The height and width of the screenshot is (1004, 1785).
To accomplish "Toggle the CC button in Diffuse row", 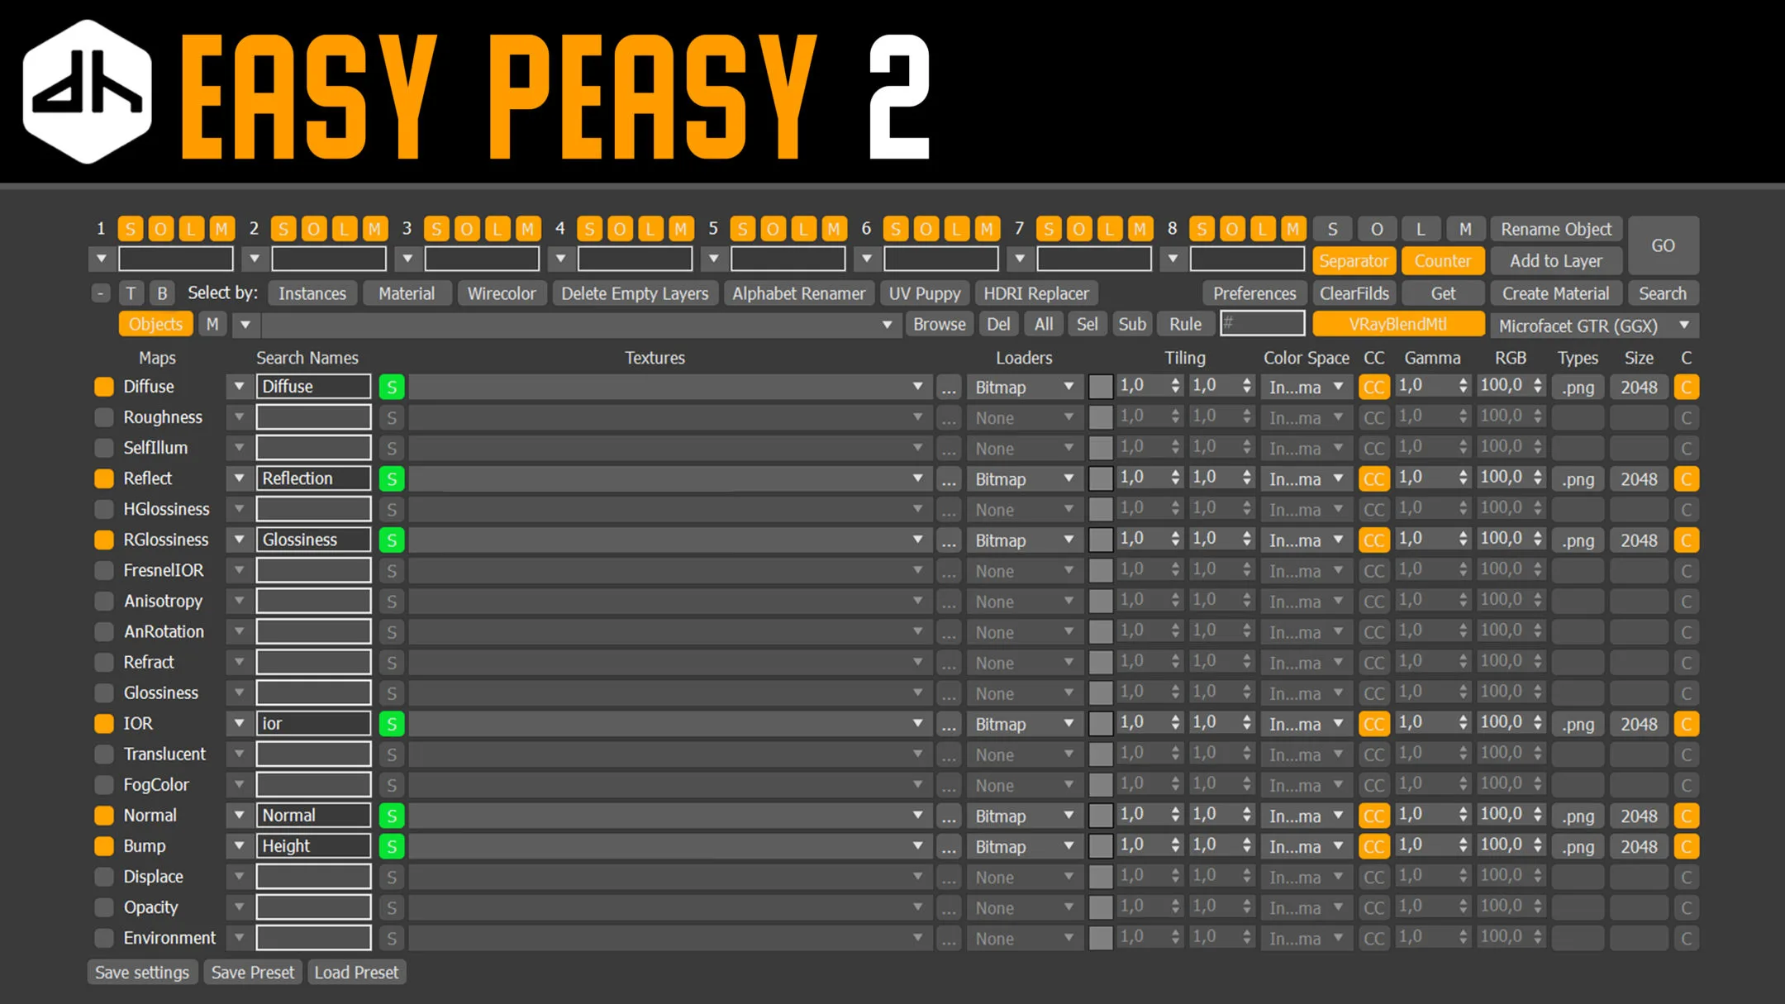I will coord(1373,387).
